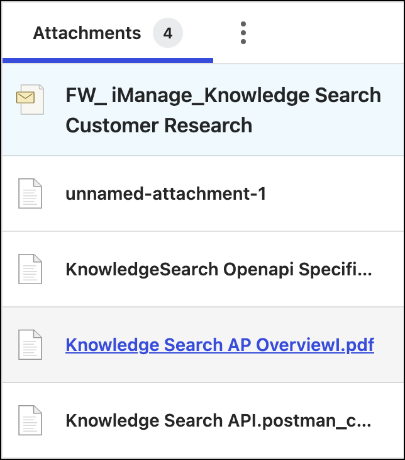Viewport: 405px width, 460px height.
Task: Click the 'Customer Research' line of email title
Action: point(158,125)
